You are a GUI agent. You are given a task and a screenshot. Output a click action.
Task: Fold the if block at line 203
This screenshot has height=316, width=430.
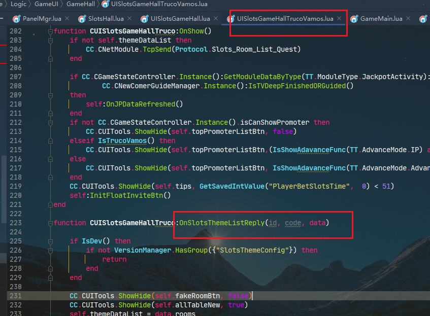50,41
